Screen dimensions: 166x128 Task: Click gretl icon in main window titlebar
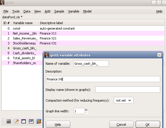point(2,3)
